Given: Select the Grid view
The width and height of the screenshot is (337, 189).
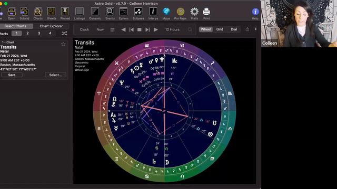Looking at the screenshot, I should pos(220,29).
